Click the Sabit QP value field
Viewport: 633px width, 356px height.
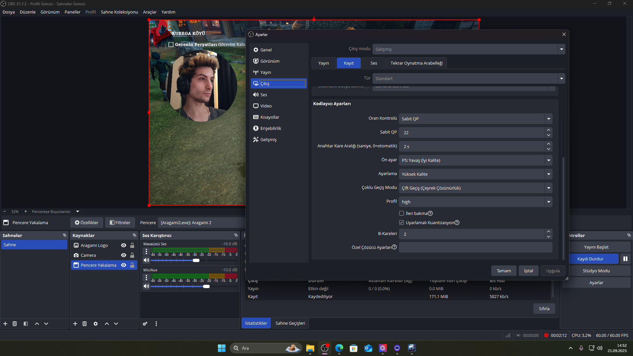pyautogui.click(x=472, y=133)
